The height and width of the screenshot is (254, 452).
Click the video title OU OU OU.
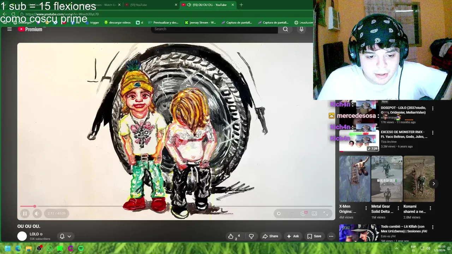point(29,226)
